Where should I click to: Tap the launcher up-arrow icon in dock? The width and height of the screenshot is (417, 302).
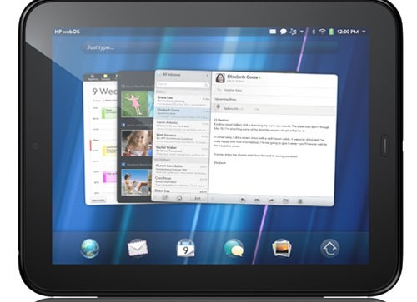(329, 249)
